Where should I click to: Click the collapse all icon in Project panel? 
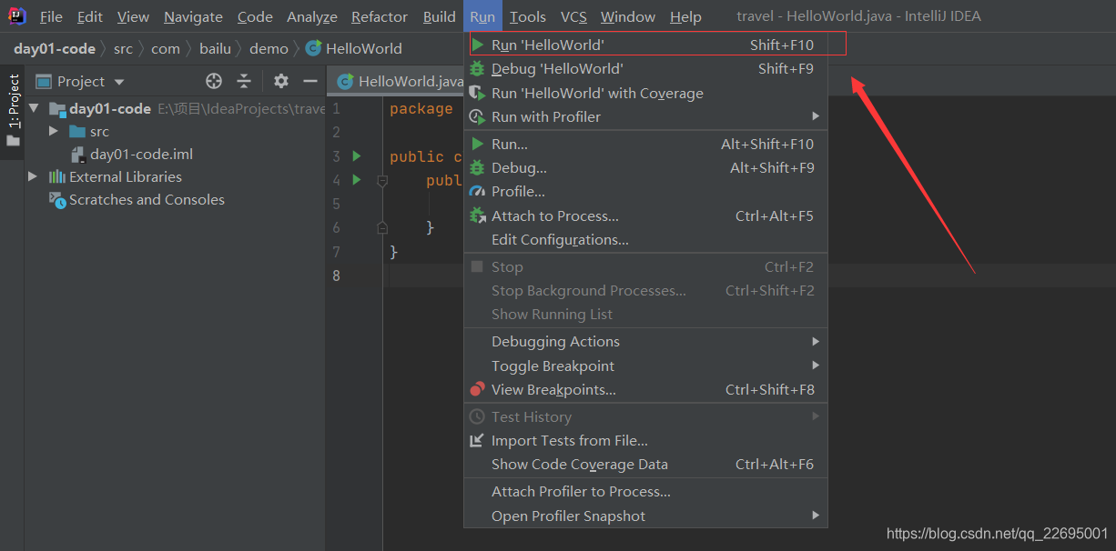point(244,81)
